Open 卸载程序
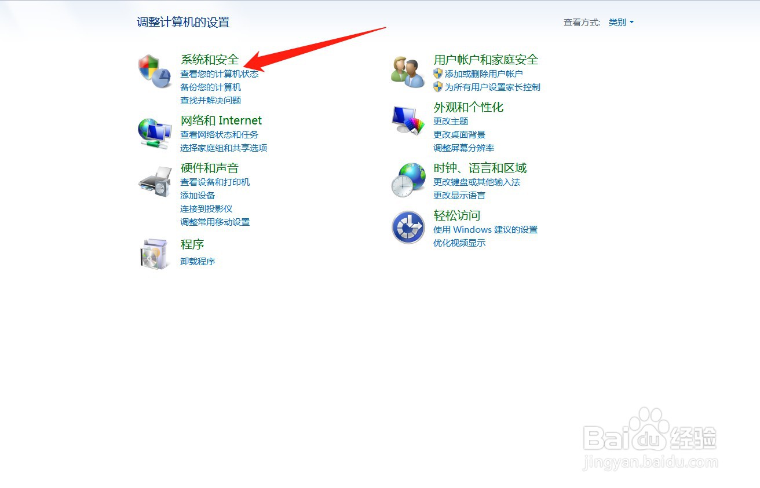Screen dimensions: 760x488 [x=197, y=261]
